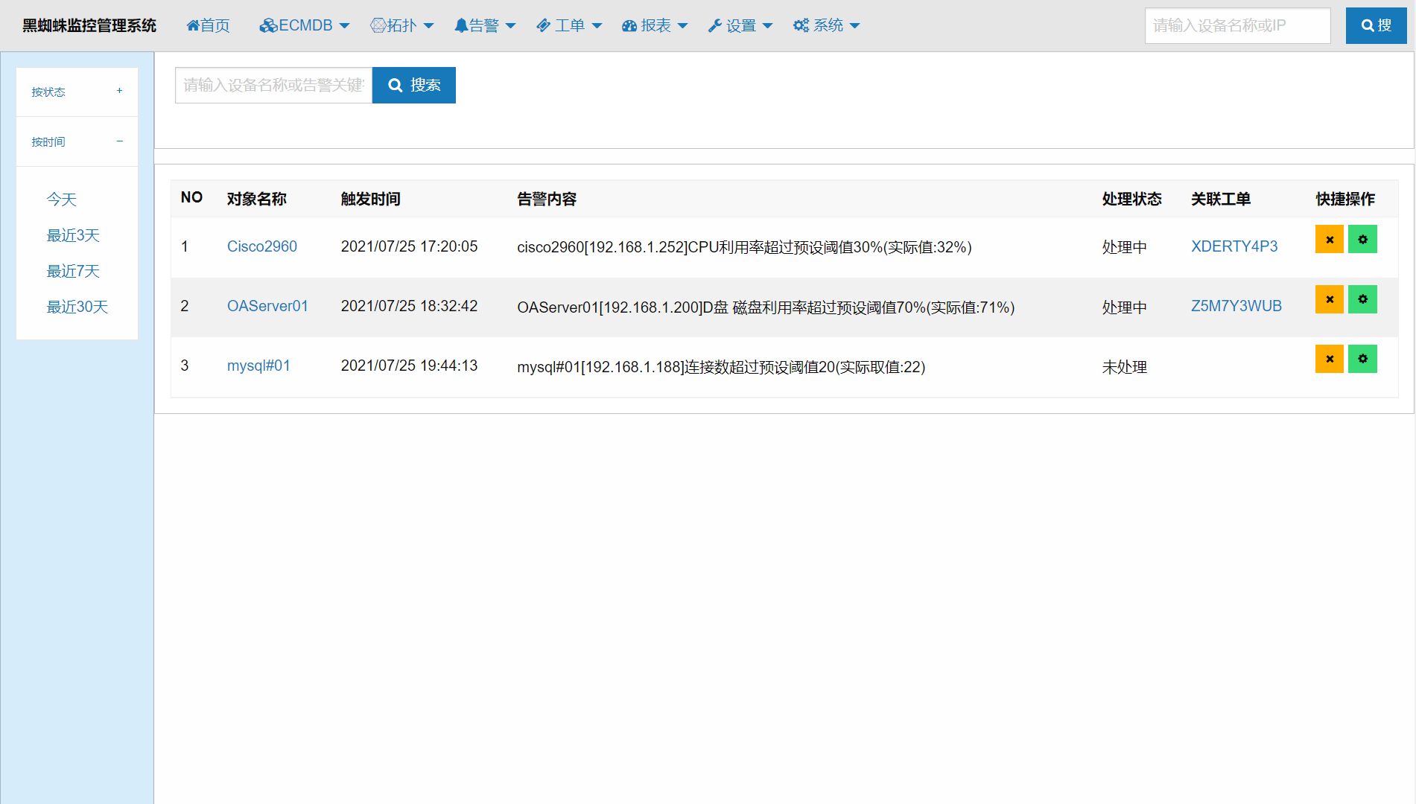Click the orange X button for Cisco2960 alert
The width and height of the screenshot is (1416, 804).
coord(1329,240)
